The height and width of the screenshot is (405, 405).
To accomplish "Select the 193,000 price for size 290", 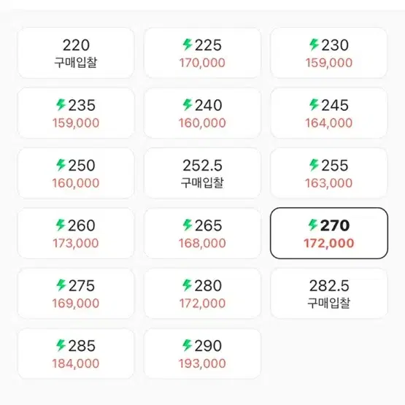I will pyautogui.click(x=202, y=363).
